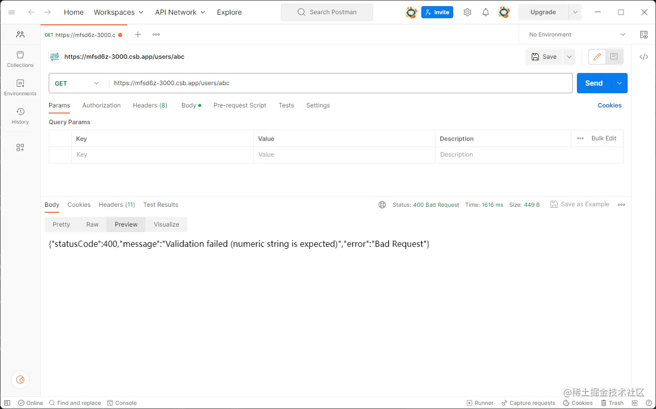Change the GET method dropdown
The image size is (656, 409).
click(x=77, y=83)
